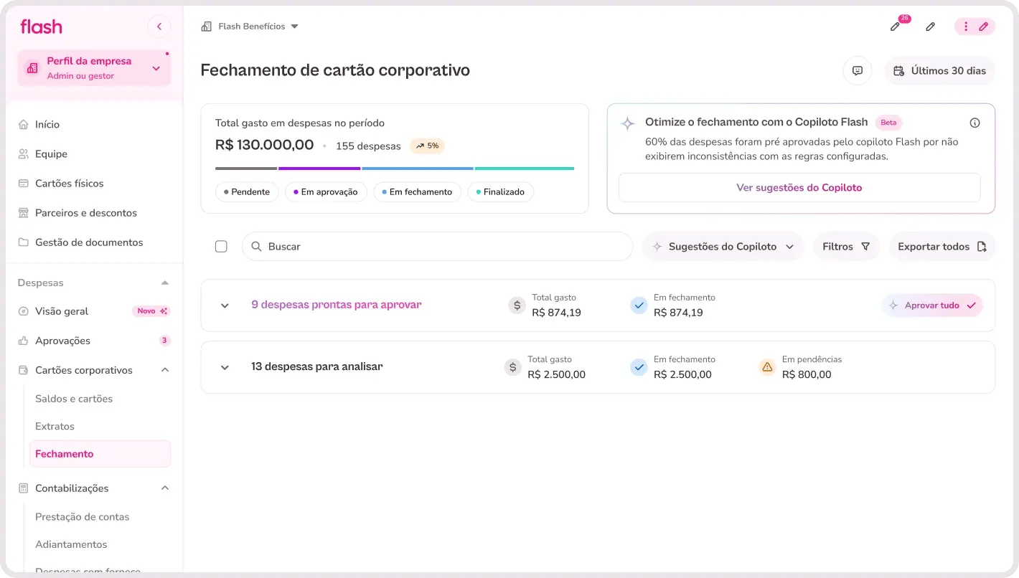Click the 155 despesas count text
This screenshot has width=1019, height=578.
tap(368, 146)
